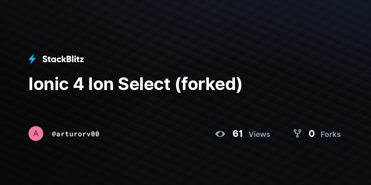The width and height of the screenshot is (371, 185).
Task: Click the 'Forks' label
Action: coord(330,134)
